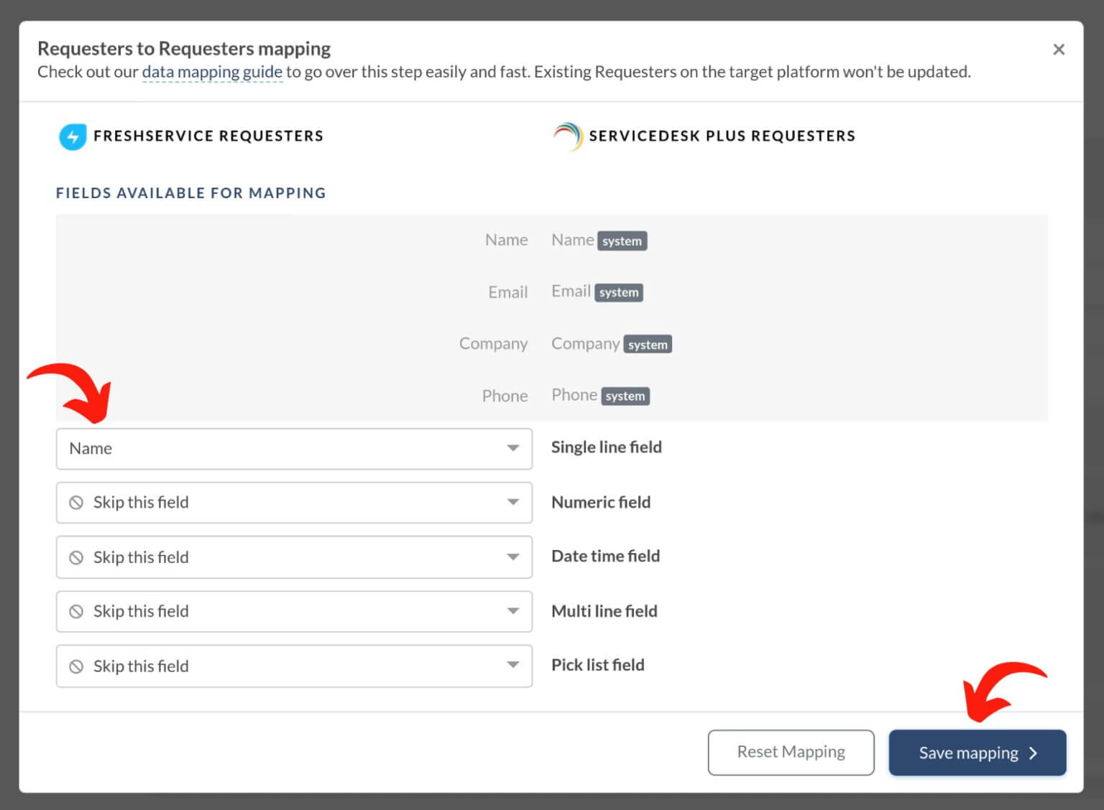Click the system badge next to Email field
1104x810 pixels.
tap(619, 292)
